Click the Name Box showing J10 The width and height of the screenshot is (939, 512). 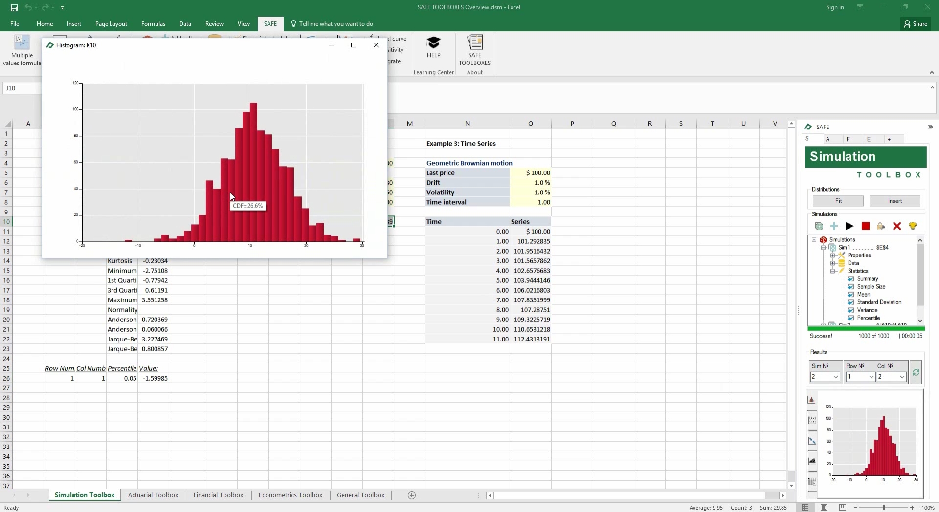point(22,88)
